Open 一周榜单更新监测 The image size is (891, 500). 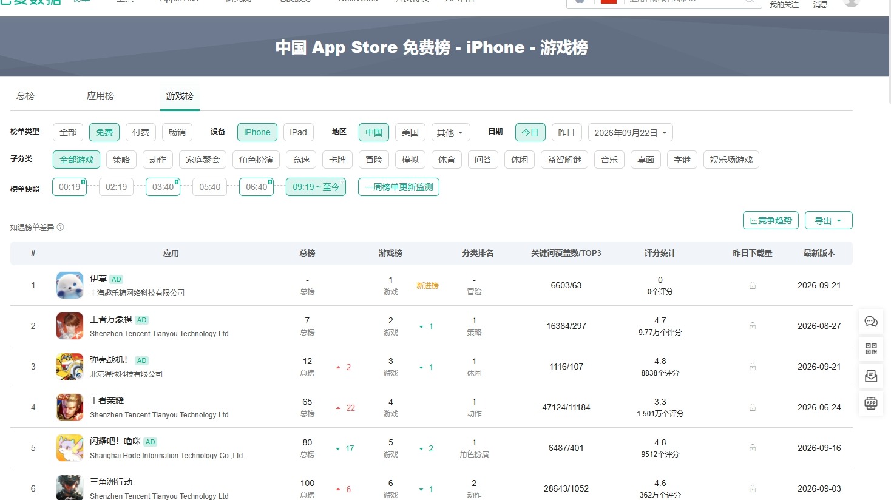tap(399, 187)
